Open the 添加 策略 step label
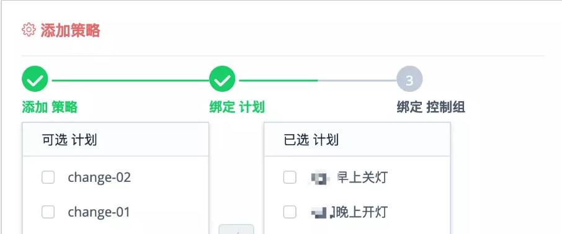 point(50,107)
